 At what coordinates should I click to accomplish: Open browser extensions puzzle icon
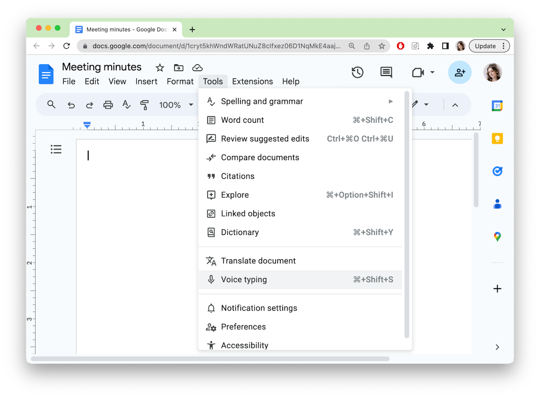point(430,46)
